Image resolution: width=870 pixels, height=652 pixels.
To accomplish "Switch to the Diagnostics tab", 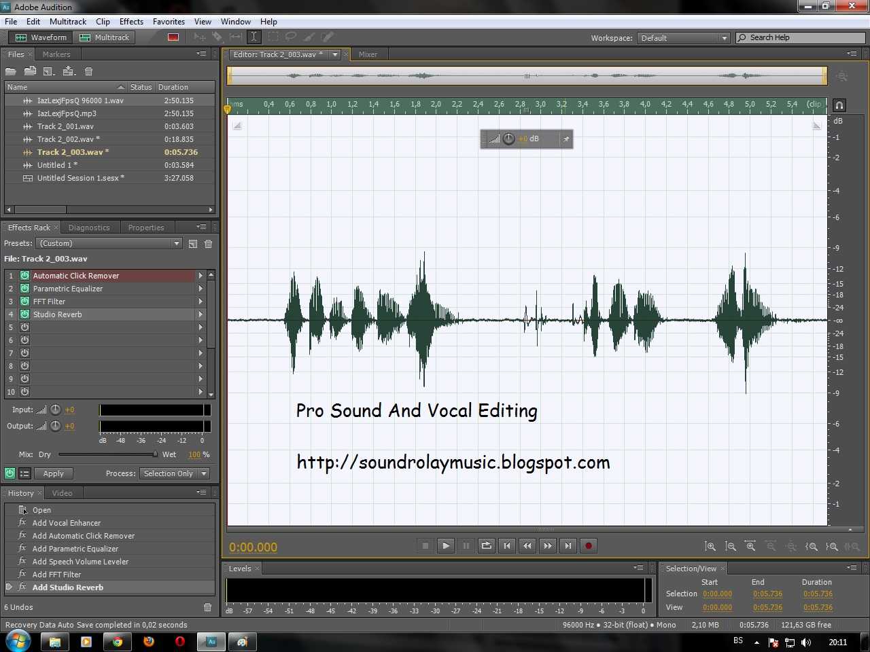I will click(x=89, y=228).
